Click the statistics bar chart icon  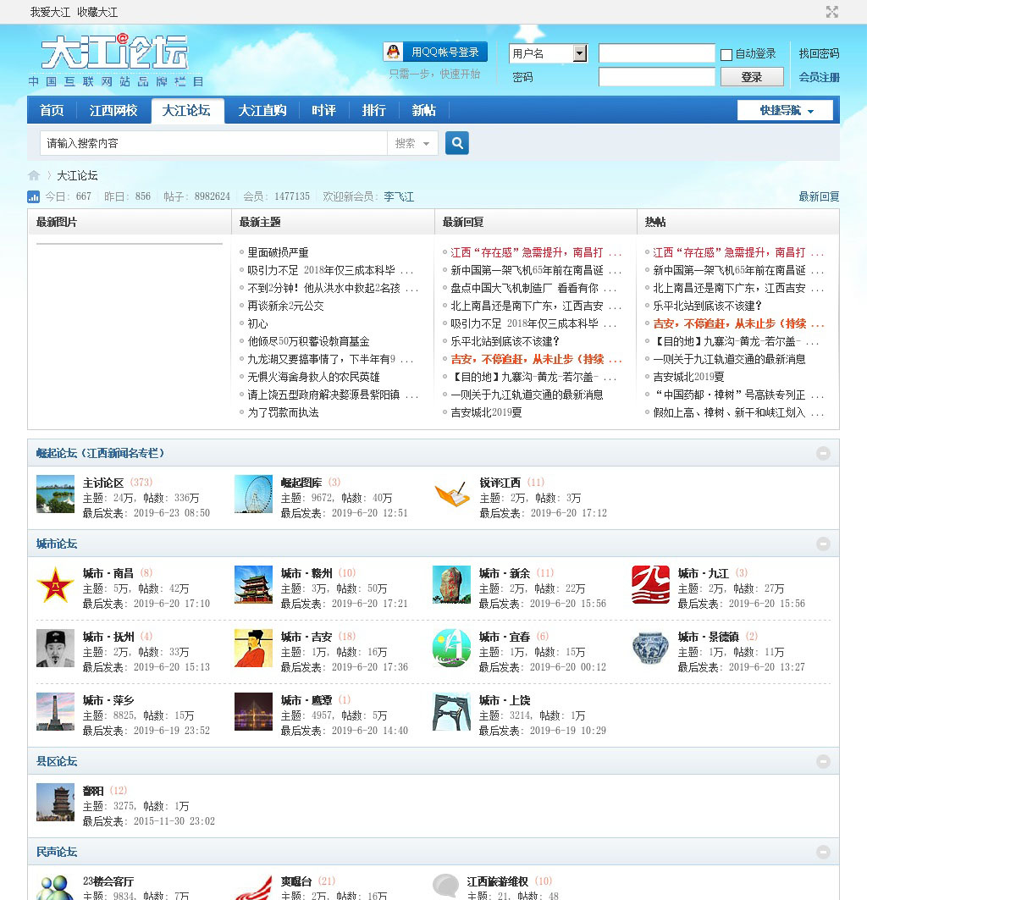[34, 196]
